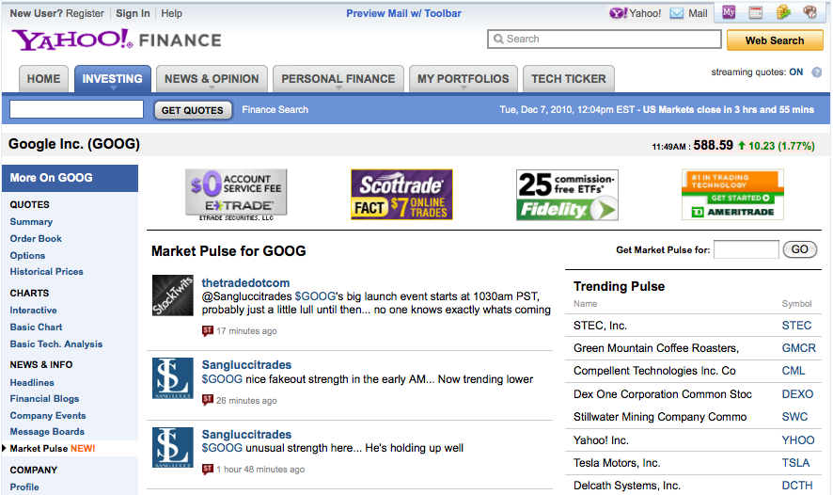Open the Scottrade $7 online trades ad

(x=401, y=195)
